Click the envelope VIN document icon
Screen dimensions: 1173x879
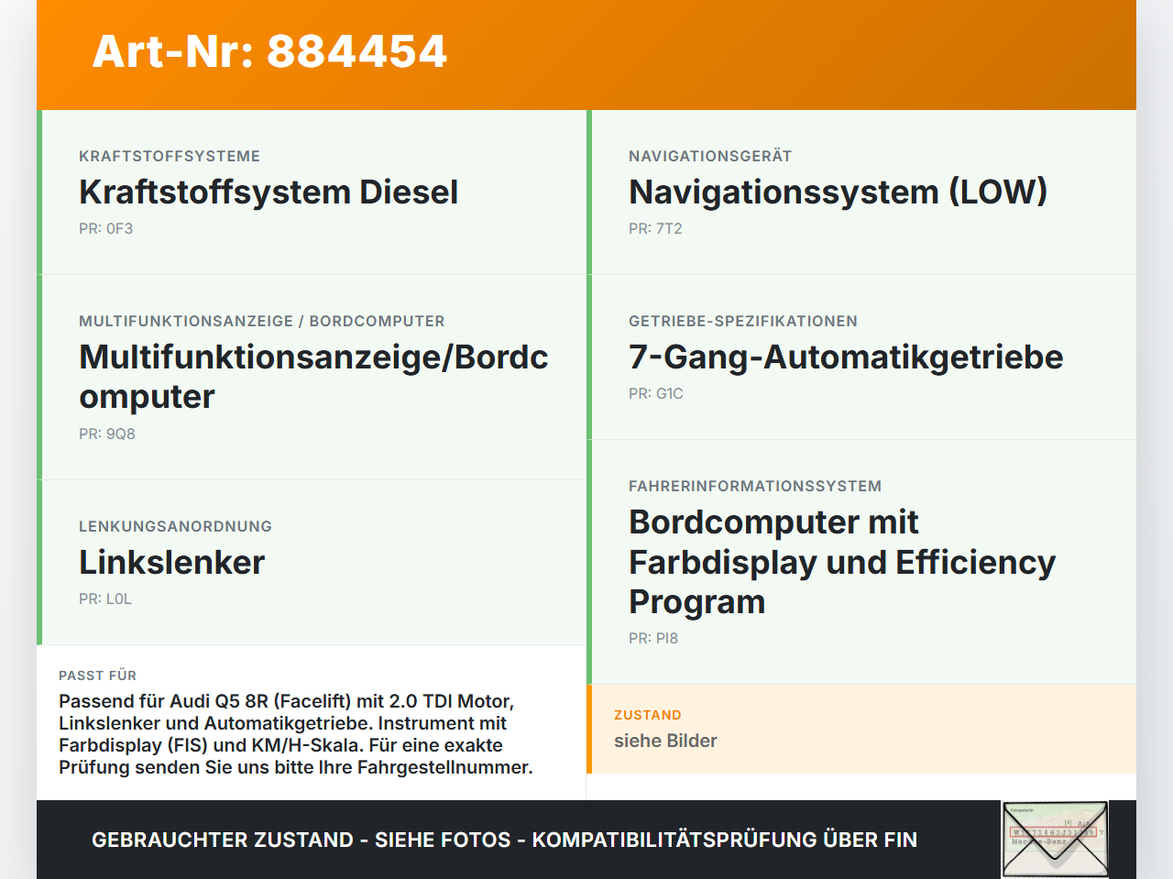pyautogui.click(x=1055, y=840)
